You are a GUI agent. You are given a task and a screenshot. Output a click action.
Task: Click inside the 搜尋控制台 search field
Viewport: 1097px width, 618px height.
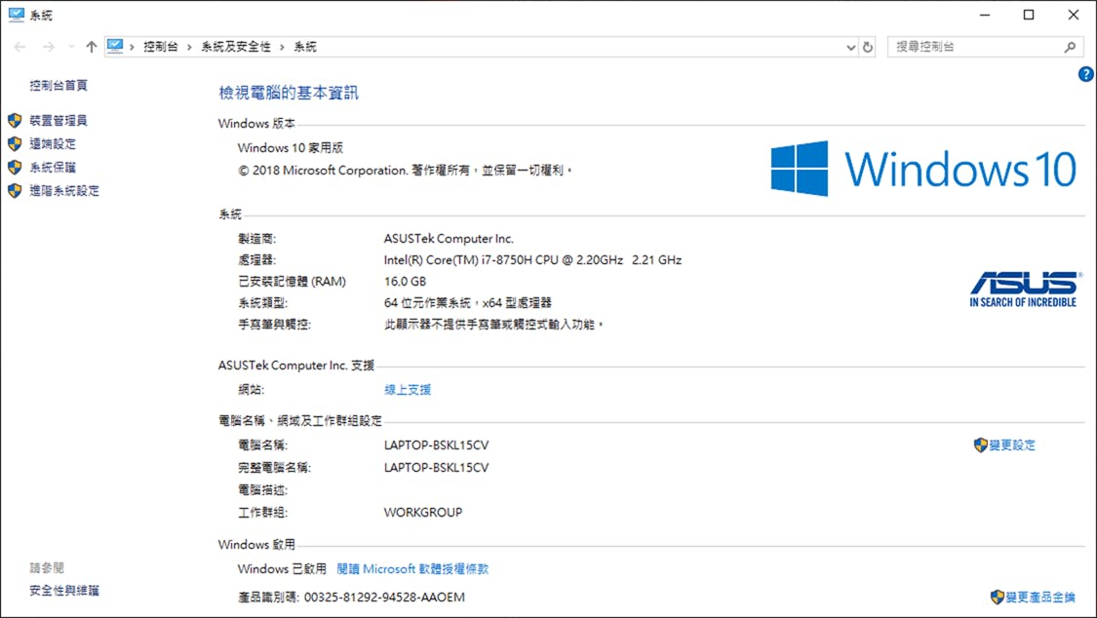965,45
